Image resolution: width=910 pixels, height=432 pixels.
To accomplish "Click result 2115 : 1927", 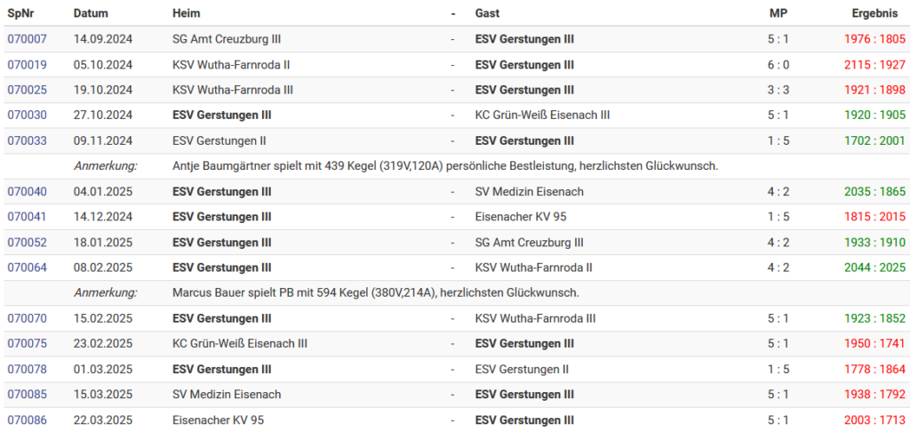I will click(874, 65).
